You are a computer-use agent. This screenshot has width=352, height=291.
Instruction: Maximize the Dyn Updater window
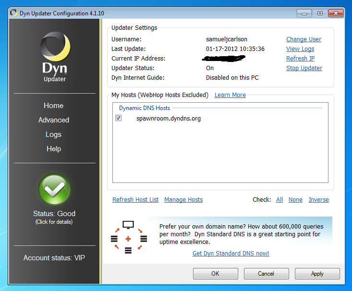[x=320, y=13]
